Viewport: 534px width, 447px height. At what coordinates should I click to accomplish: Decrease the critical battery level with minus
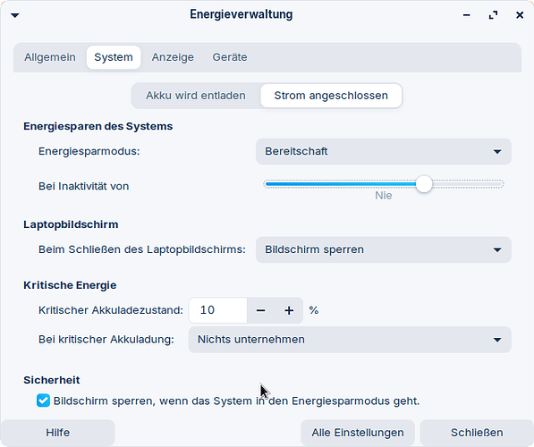tap(260, 310)
